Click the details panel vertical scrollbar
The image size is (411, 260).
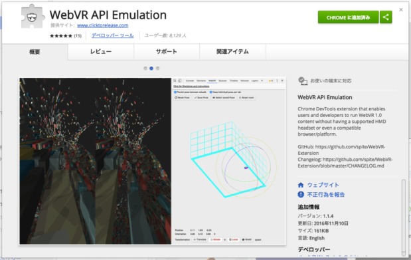coord(404,217)
